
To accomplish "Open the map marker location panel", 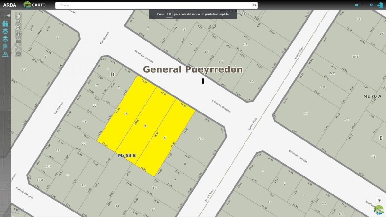I will point(5,54).
